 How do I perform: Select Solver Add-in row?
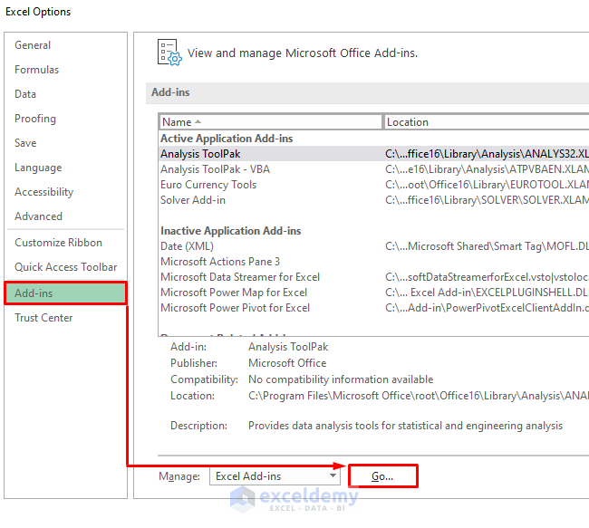click(373, 200)
